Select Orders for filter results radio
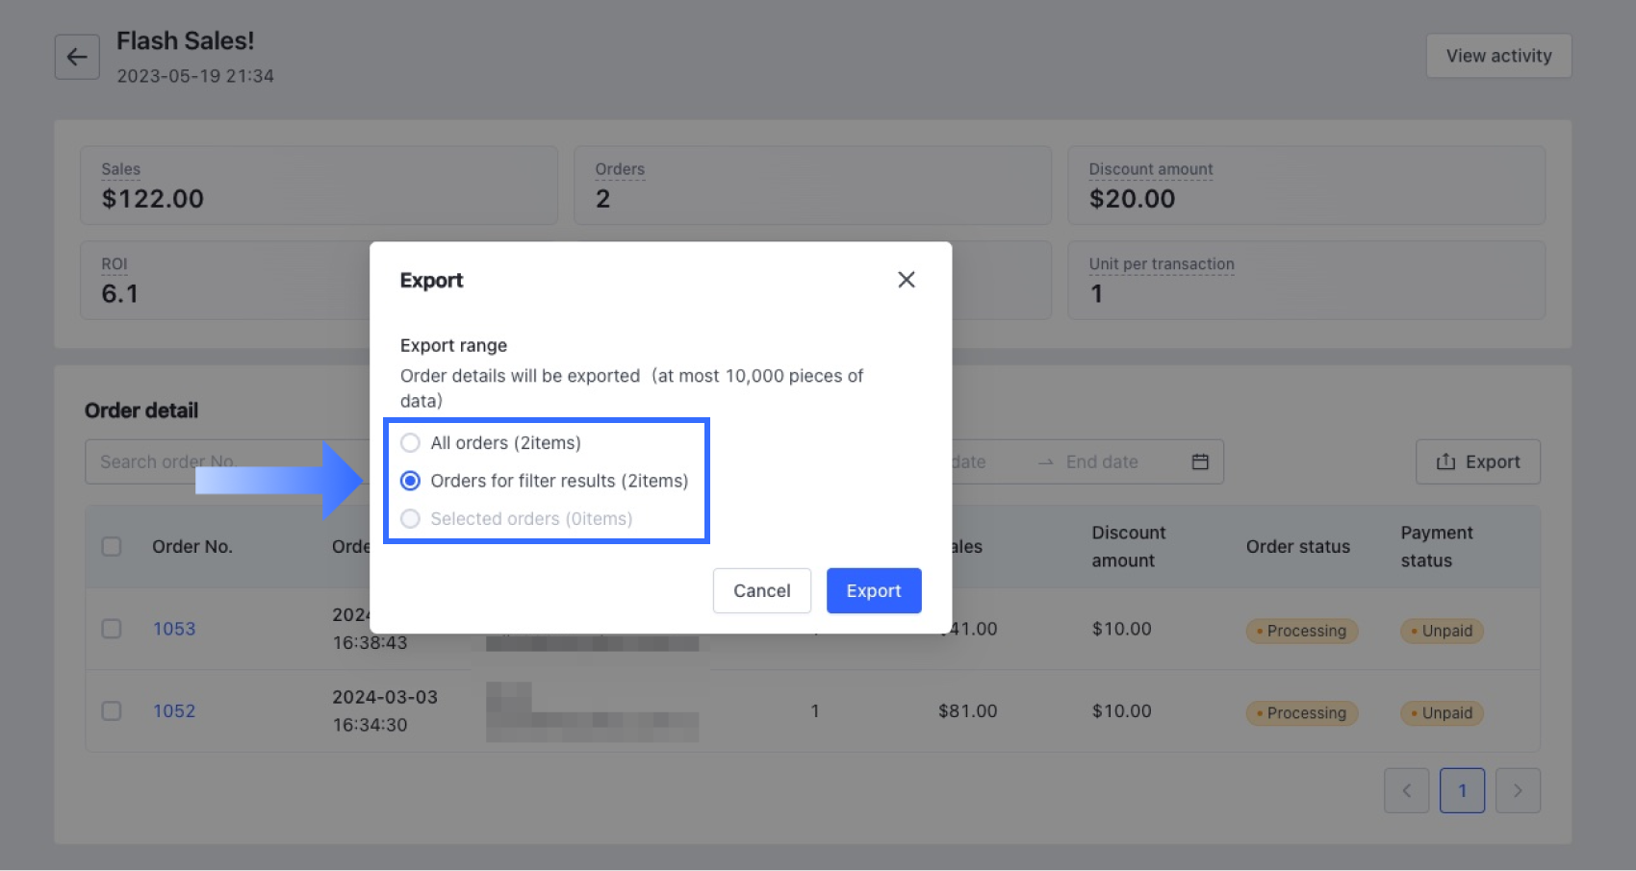1636x871 pixels. click(411, 481)
